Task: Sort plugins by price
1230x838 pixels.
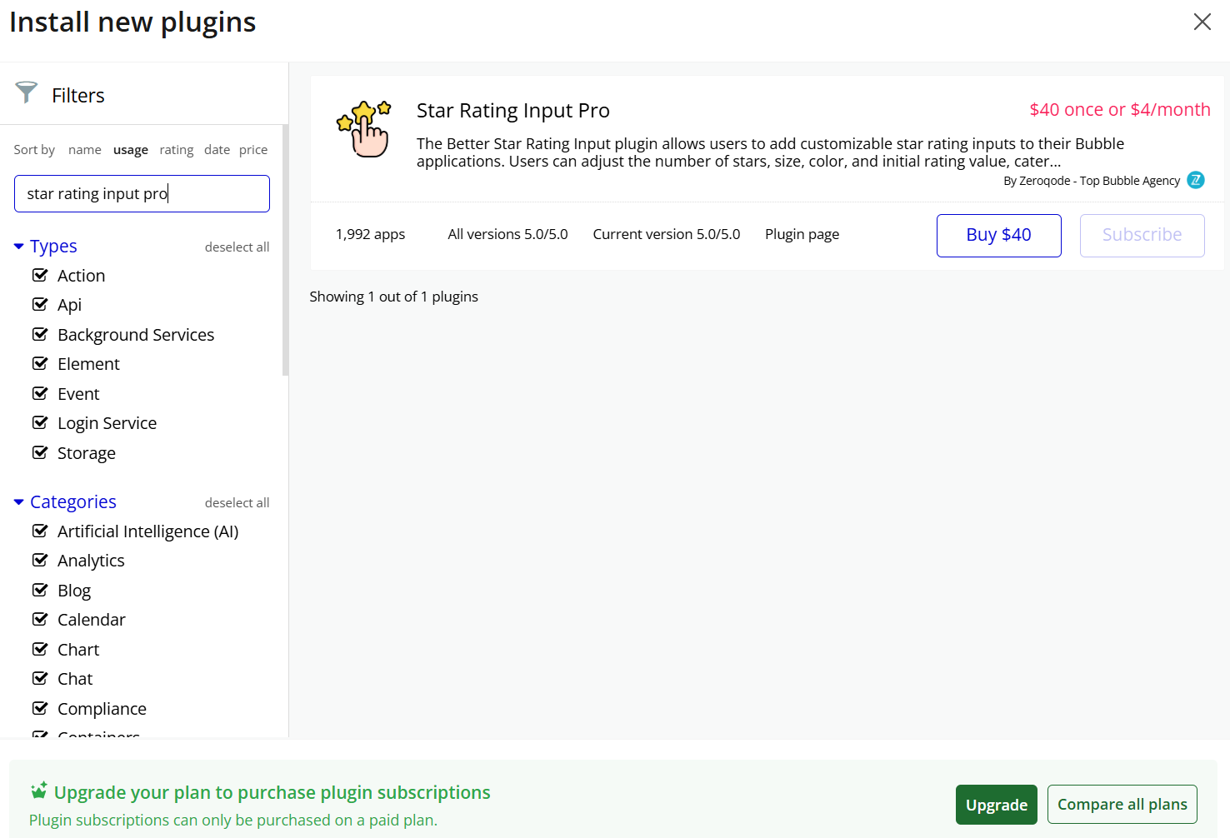Action: (x=253, y=150)
